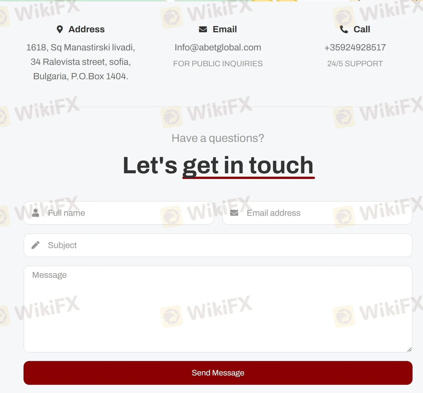Screen dimensions: 423x393
Task: Click the 24/5 SUPPORT label
Action: 355,64
